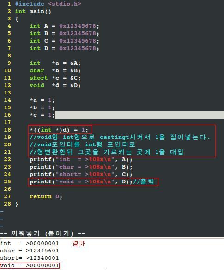This screenshot has height=270, width=224.
Task: Select 'int D = 0x12345678;' declaration
Action: click(64, 48)
